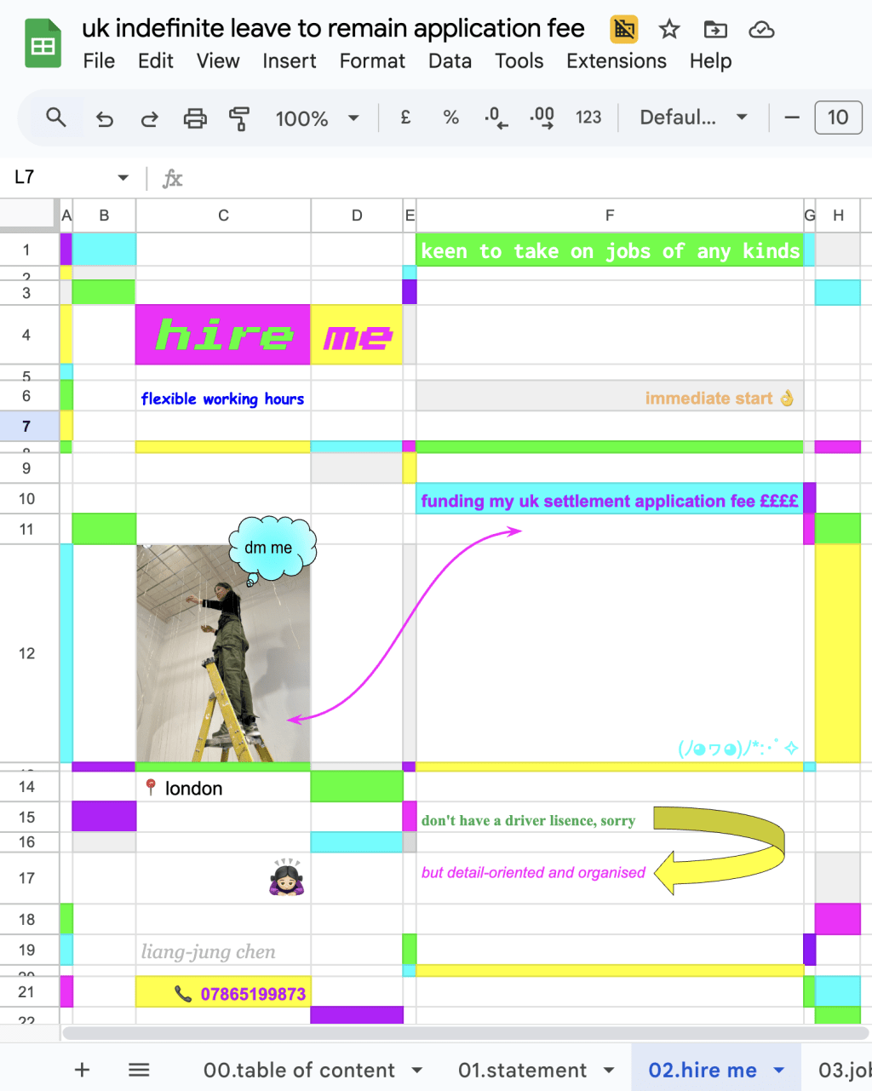Open the zoom 100% dropdown

click(x=317, y=118)
